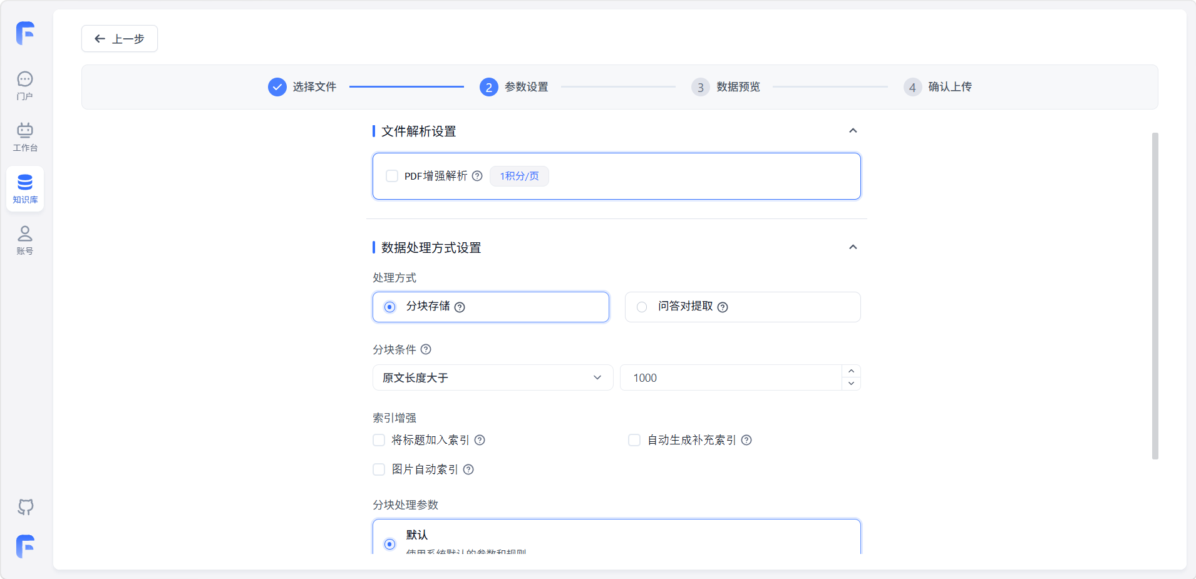Click help icon next to 分块条件
Screen dimensions: 1196x579
426,349
